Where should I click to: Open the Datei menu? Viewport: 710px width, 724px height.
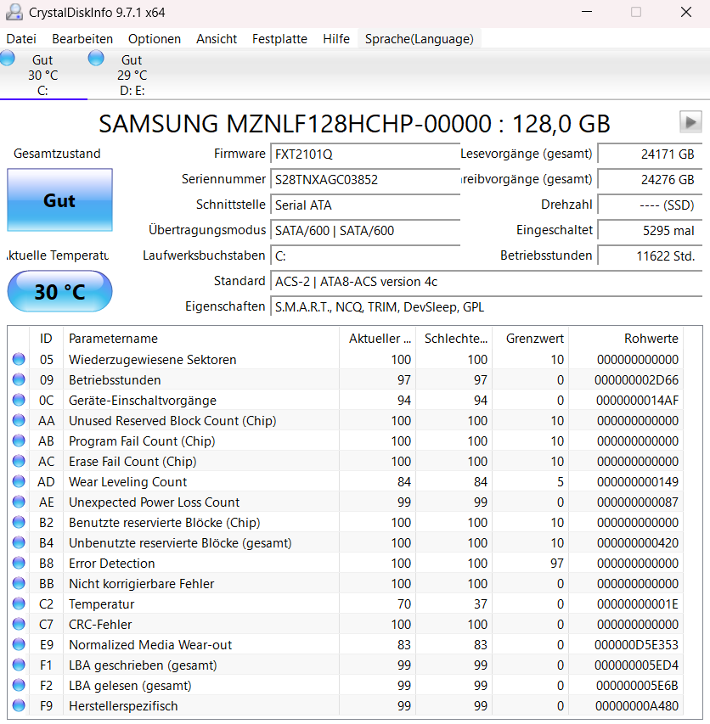(x=21, y=39)
